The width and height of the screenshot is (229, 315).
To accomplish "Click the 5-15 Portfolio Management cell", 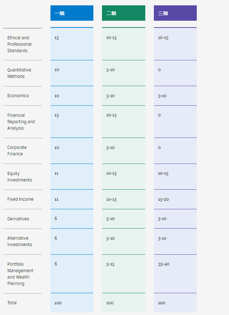I will [111, 264].
